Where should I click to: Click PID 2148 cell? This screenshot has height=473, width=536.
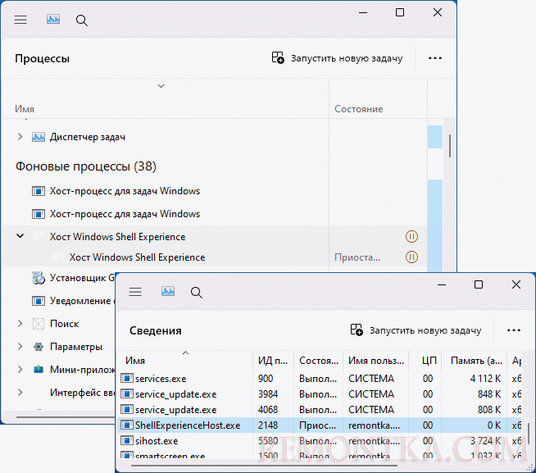pyautogui.click(x=268, y=425)
